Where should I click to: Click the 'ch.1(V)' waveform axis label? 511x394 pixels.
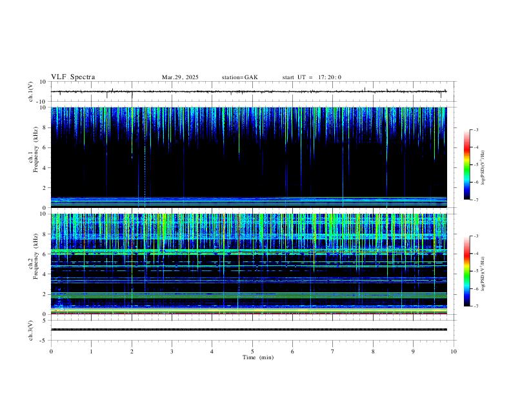coord(31,91)
